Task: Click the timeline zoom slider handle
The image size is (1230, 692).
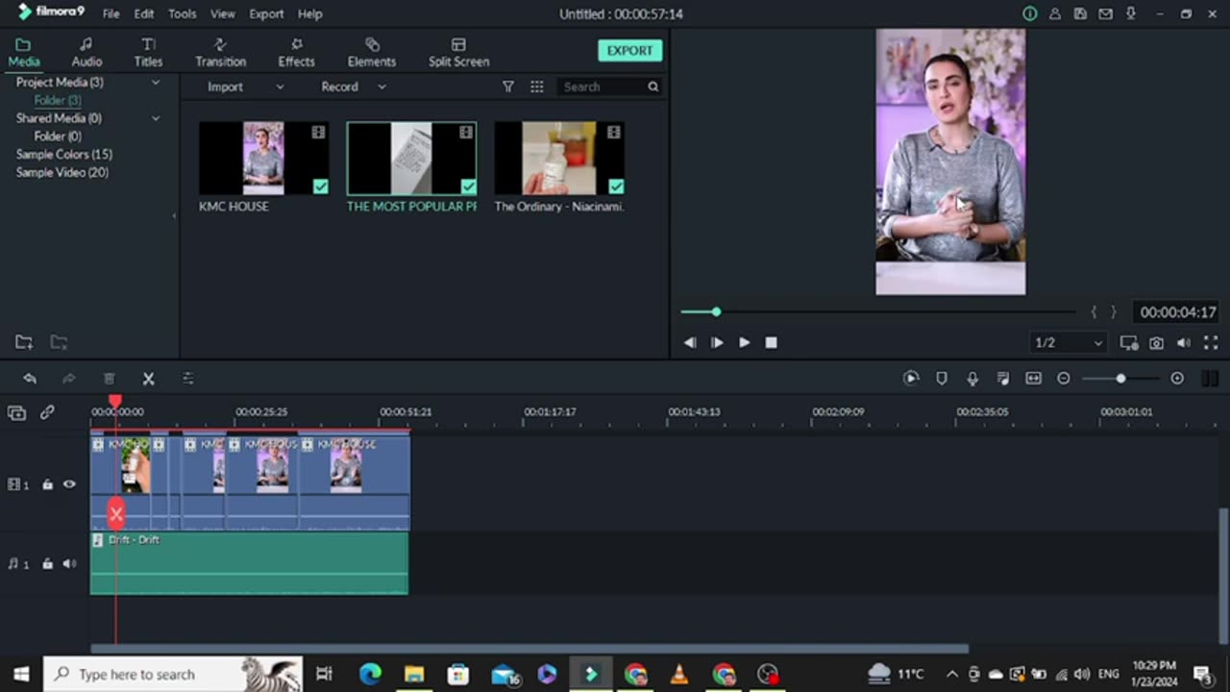Action: tap(1120, 379)
